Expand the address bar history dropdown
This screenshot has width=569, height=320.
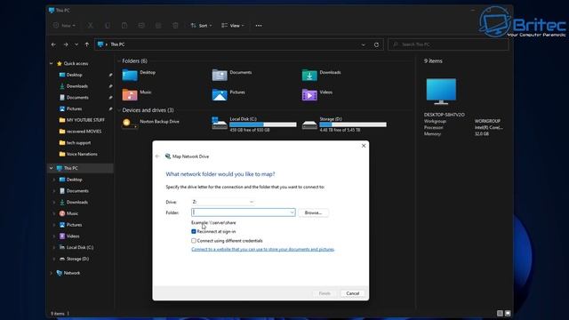click(x=364, y=44)
